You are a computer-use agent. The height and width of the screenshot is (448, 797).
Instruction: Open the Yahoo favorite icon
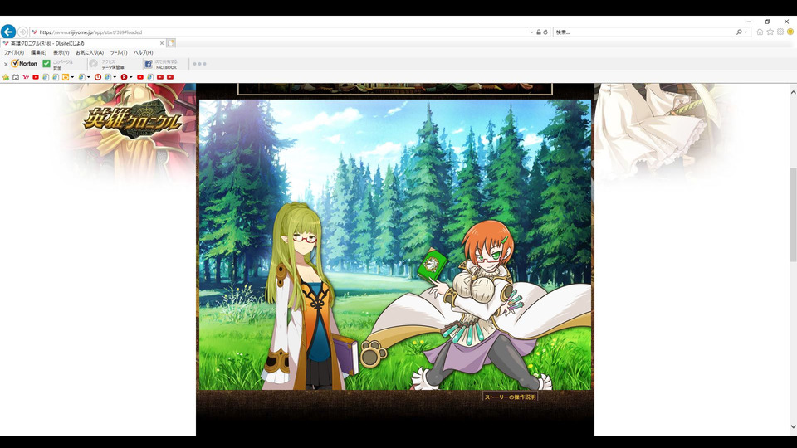coord(26,77)
